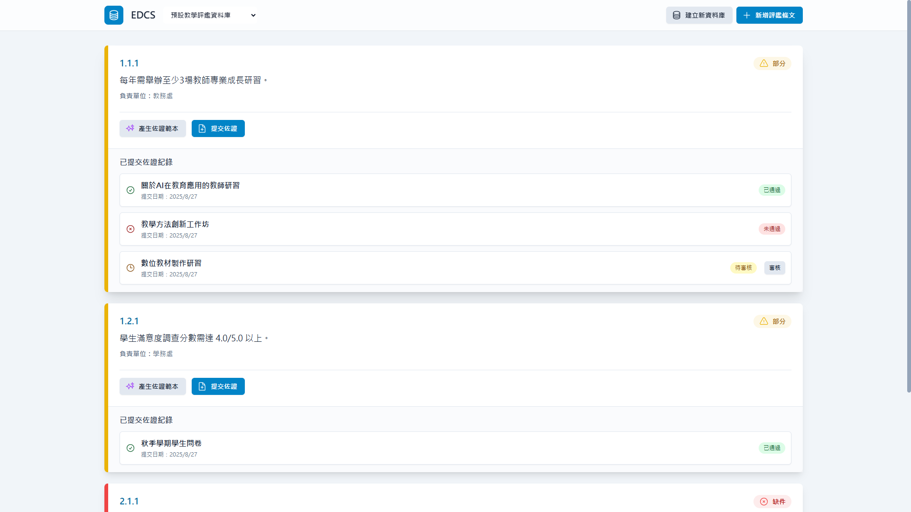
Task: Click the 建立新資料庫 button
Action: pos(699,15)
